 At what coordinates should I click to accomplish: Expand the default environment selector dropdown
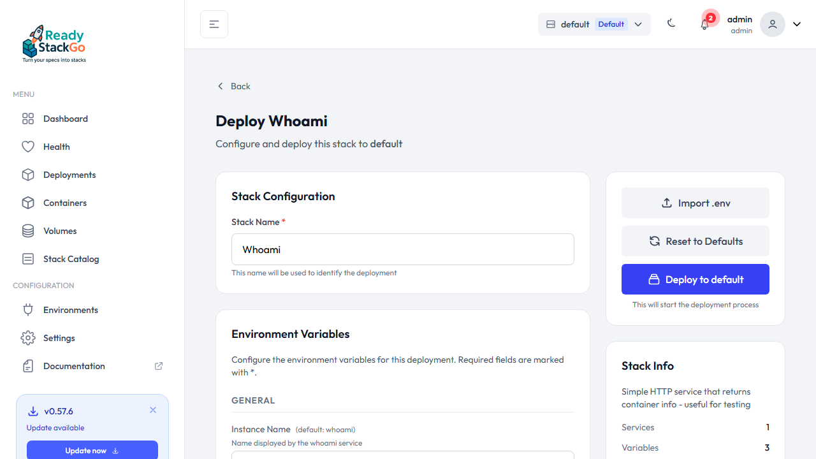click(x=638, y=24)
